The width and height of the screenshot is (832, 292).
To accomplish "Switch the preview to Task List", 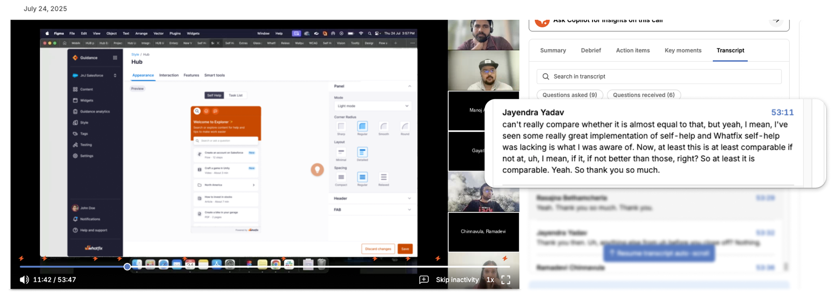I will (235, 95).
